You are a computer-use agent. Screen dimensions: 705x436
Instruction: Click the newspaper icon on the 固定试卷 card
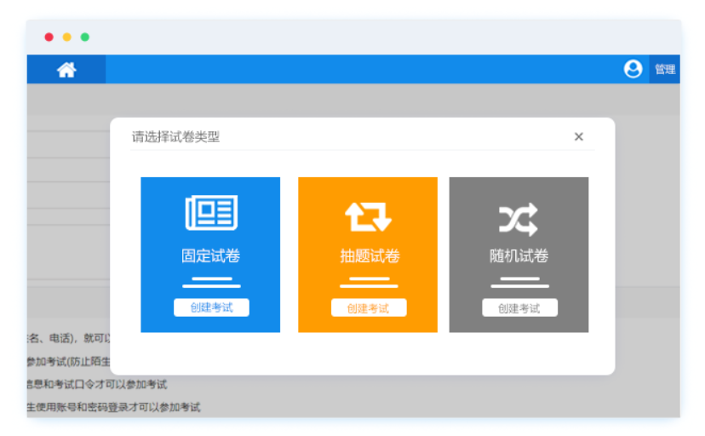(210, 213)
